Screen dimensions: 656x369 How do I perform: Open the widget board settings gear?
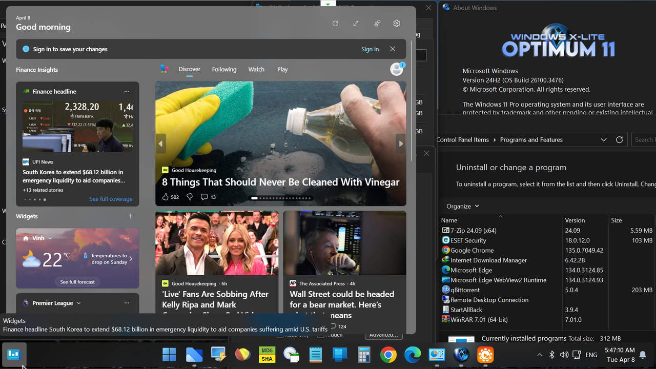pos(396,23)
